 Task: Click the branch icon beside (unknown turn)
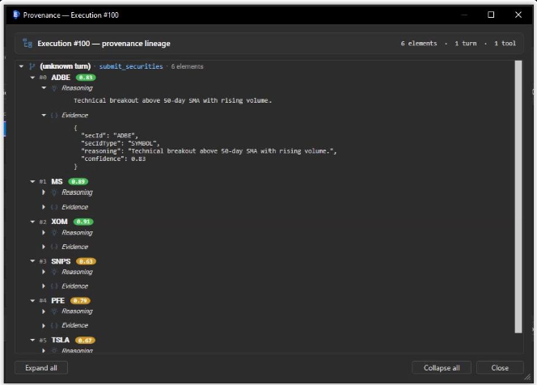[32, 66]
